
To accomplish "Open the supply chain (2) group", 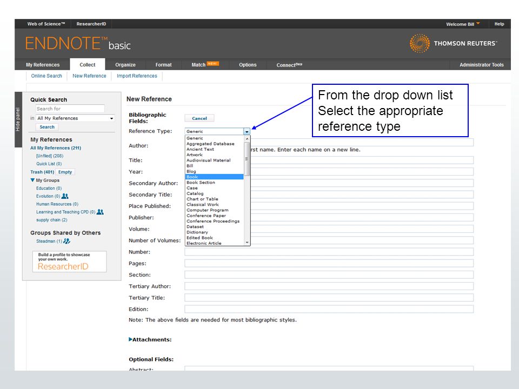I will click(52, 220).
